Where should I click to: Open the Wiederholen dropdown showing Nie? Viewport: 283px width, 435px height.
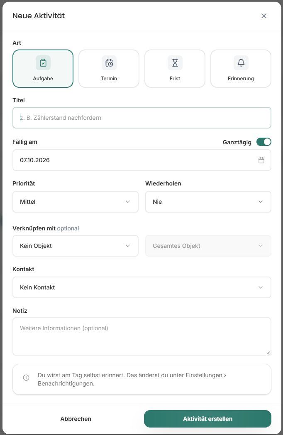pos(208,202)
